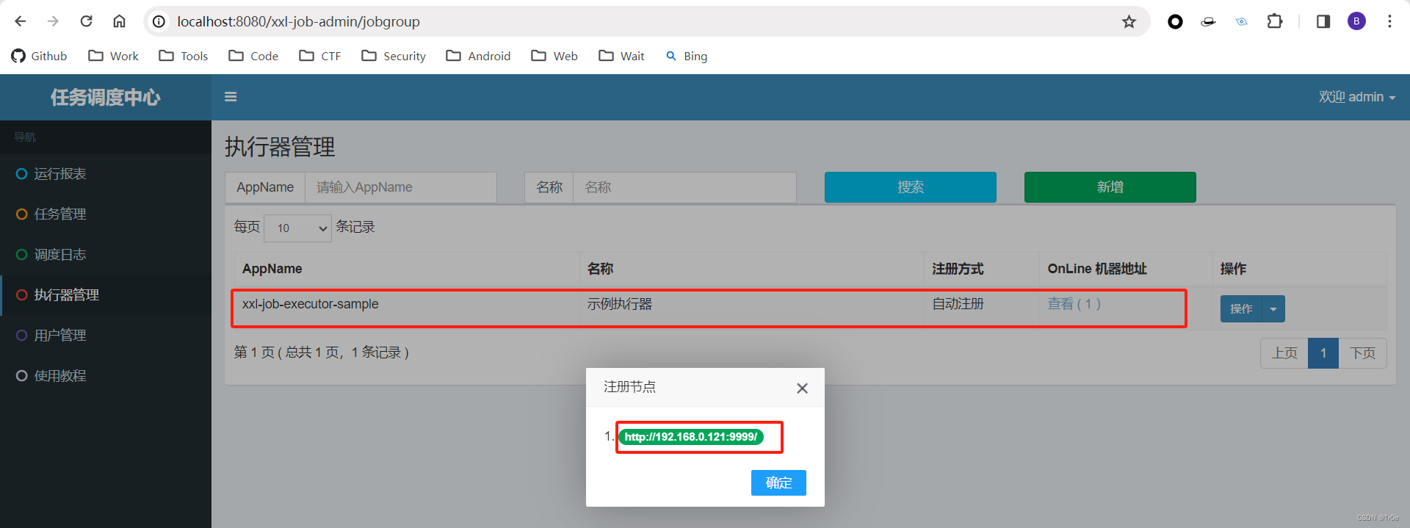
Task: Select page 1 in pagination
Action: point(1323,353)
